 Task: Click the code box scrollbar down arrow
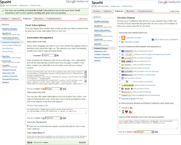pos(85,81)
